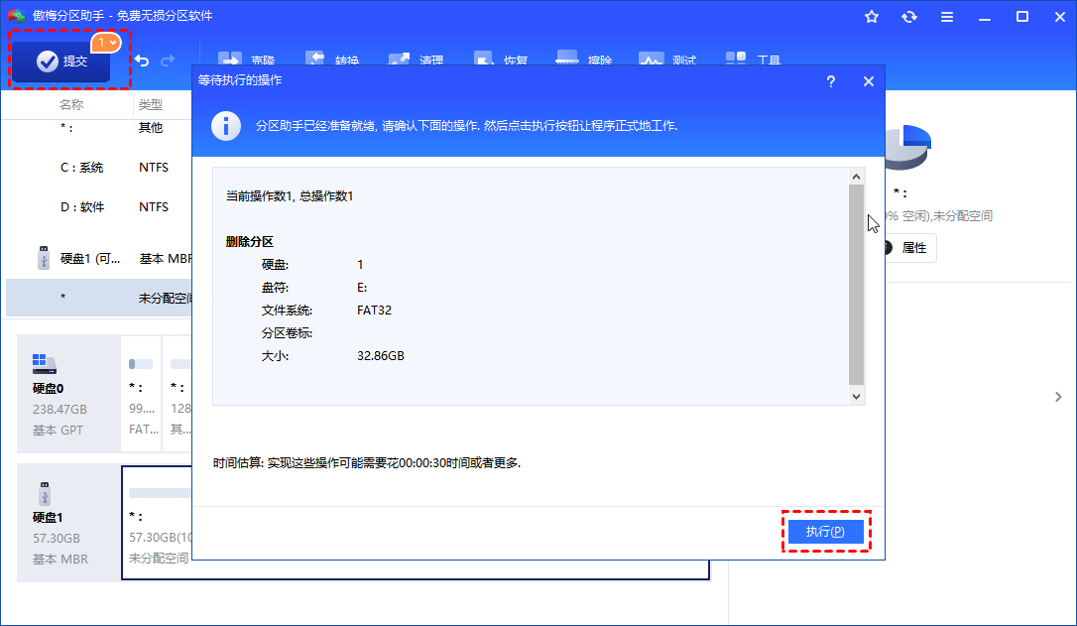Click the help question mark on the dialog
Screen dimensions: 1077x626
(831, 81)
